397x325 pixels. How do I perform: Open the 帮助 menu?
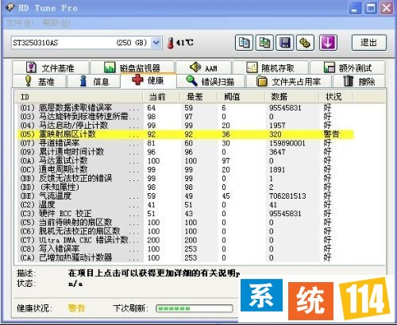[56, 23]
